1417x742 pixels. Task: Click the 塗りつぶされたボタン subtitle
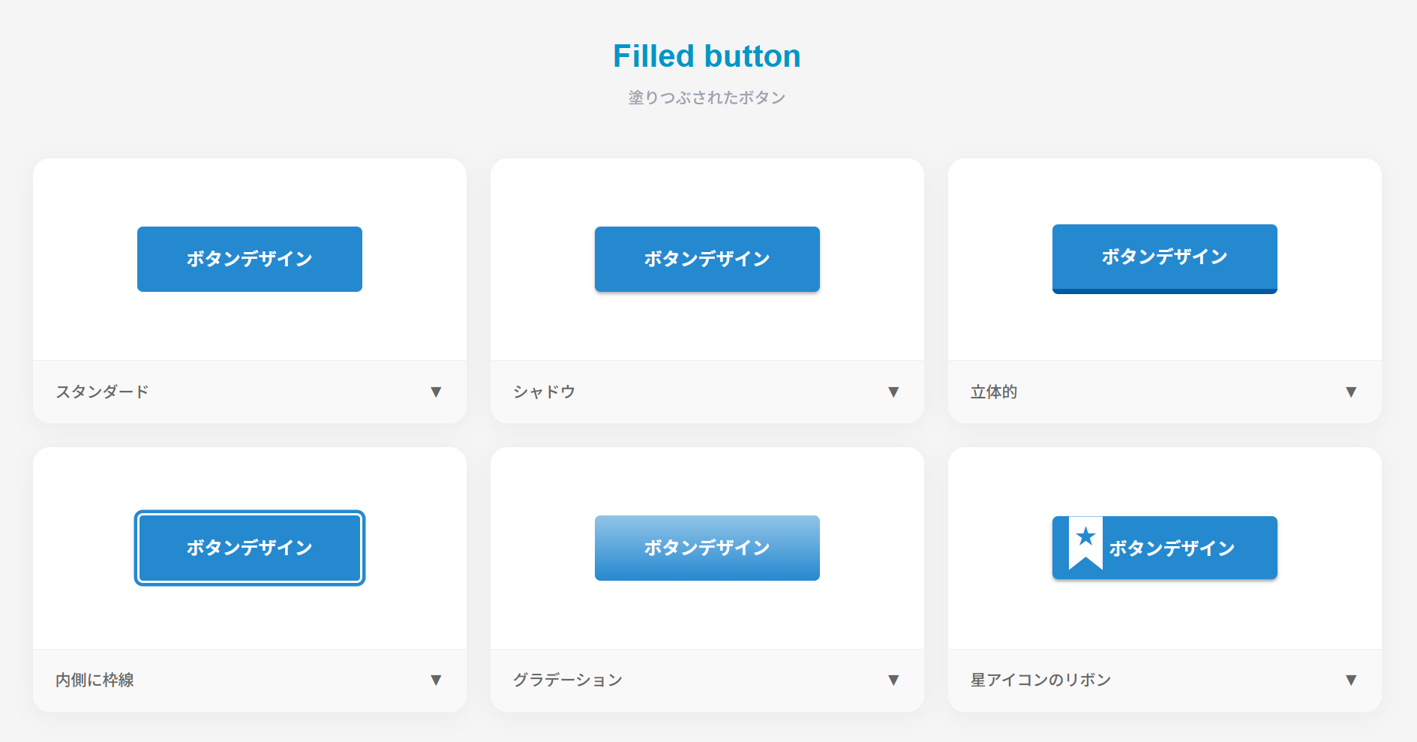[706, 96]
